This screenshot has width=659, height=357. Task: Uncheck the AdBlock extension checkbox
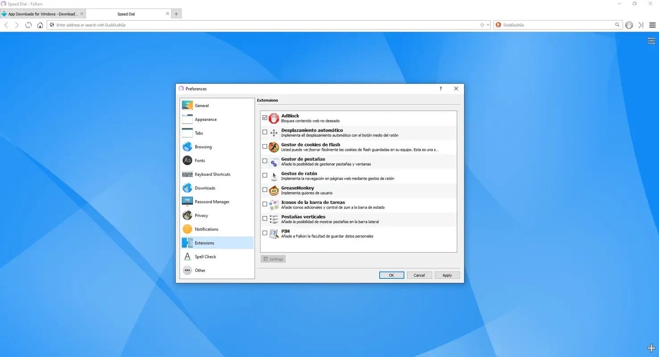pos(265,118)
